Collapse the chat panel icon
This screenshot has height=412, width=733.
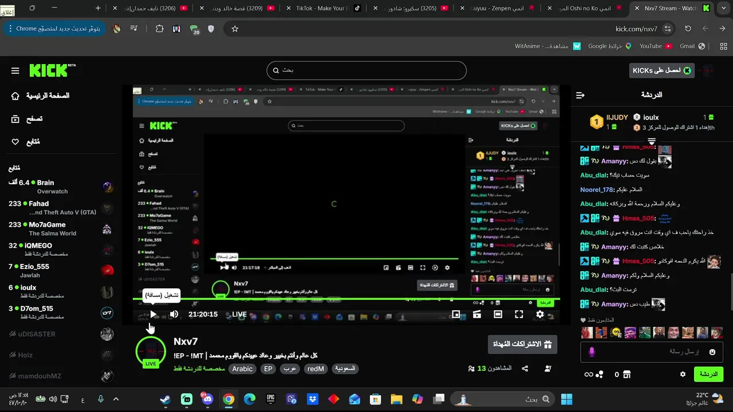click(580, 95)
